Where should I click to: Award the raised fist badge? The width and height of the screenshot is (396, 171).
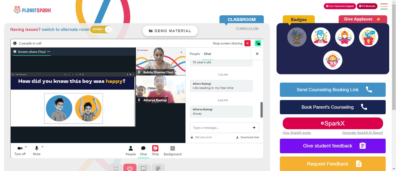pyautogui.click(x=321, y=37)
